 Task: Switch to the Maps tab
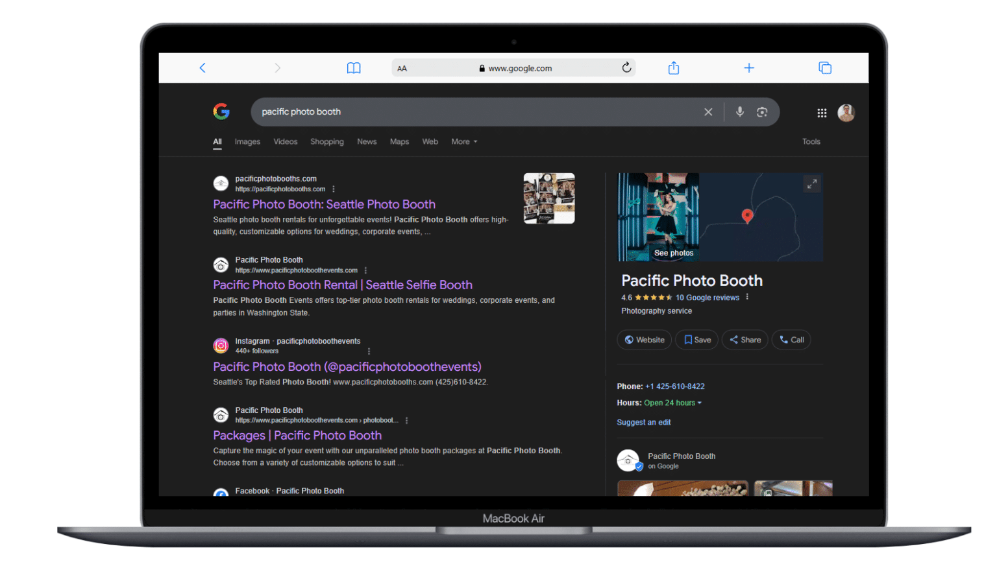point(399,141)
